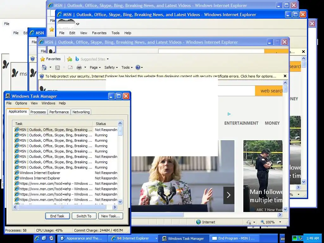Click the web search button on MSN page
The image size is (324, 243).
point(269,91)
